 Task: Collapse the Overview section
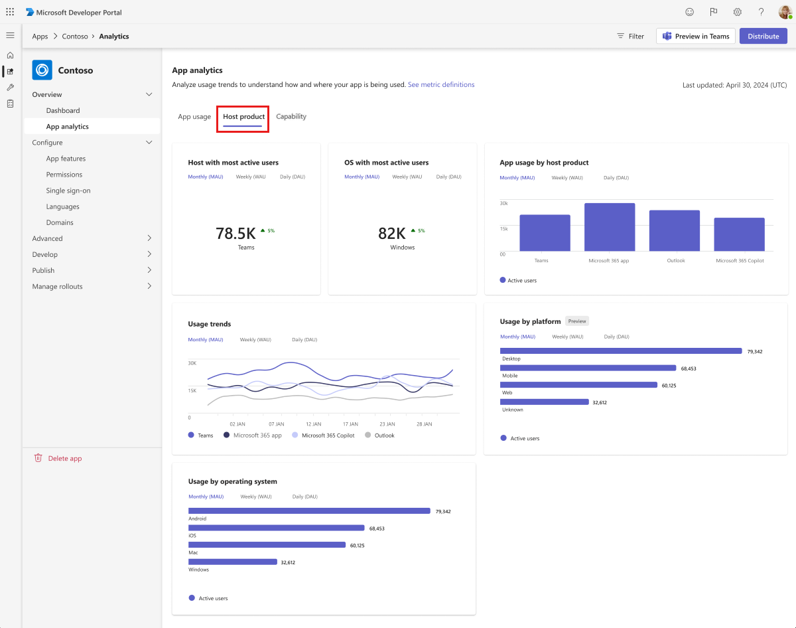(x=149, y=94)
